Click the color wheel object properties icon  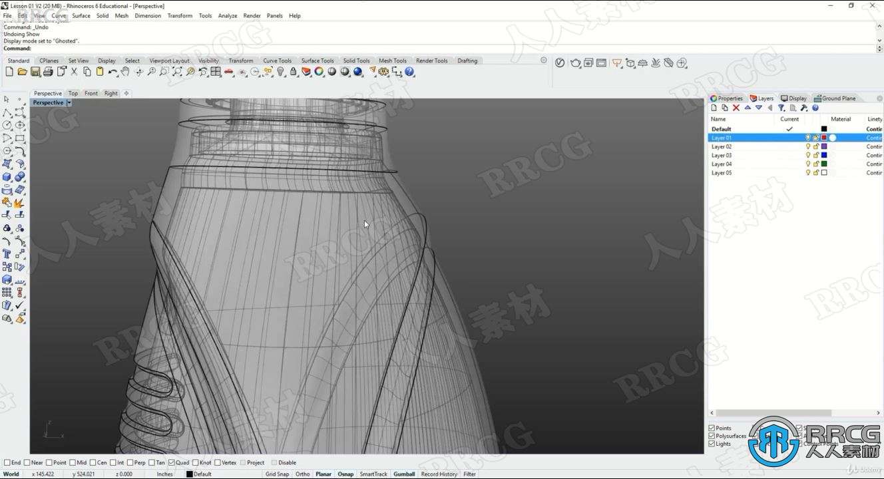pos(319,72)
